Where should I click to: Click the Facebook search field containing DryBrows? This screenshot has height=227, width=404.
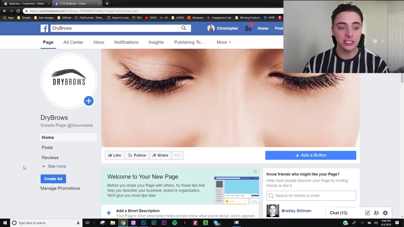(x=114, y=28)
